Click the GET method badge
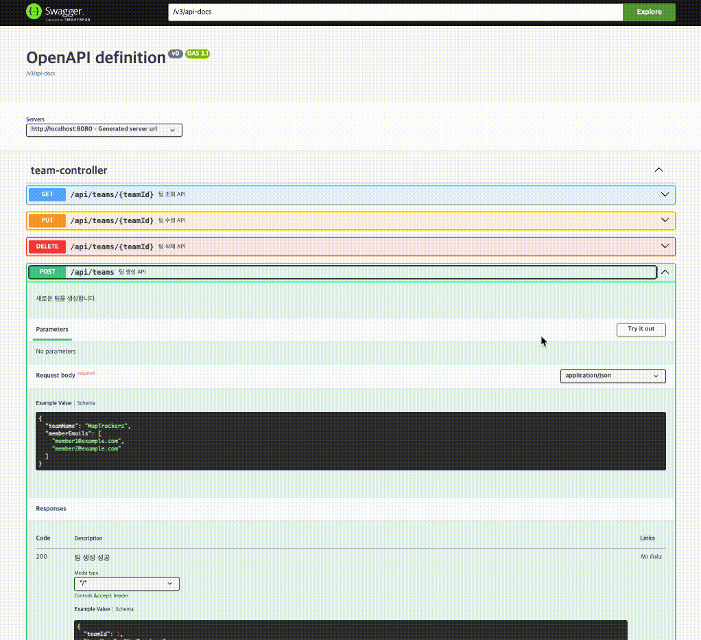Image resolution: width=701 pixels, height=640 pixels. [47, 195]
